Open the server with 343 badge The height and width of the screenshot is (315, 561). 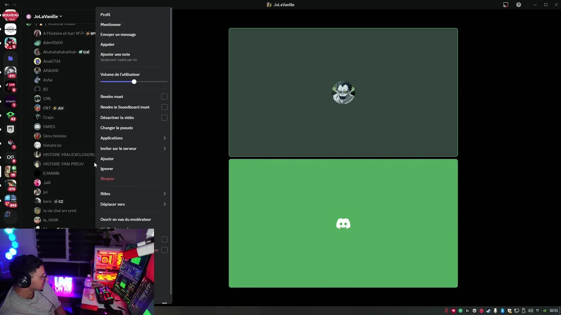[11, 201]
